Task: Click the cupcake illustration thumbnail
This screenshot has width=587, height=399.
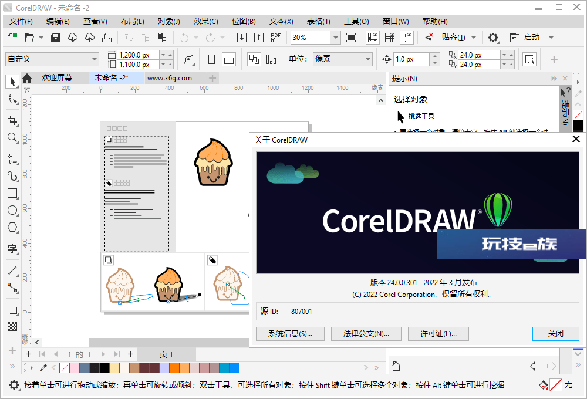Action: coord(213,162)
